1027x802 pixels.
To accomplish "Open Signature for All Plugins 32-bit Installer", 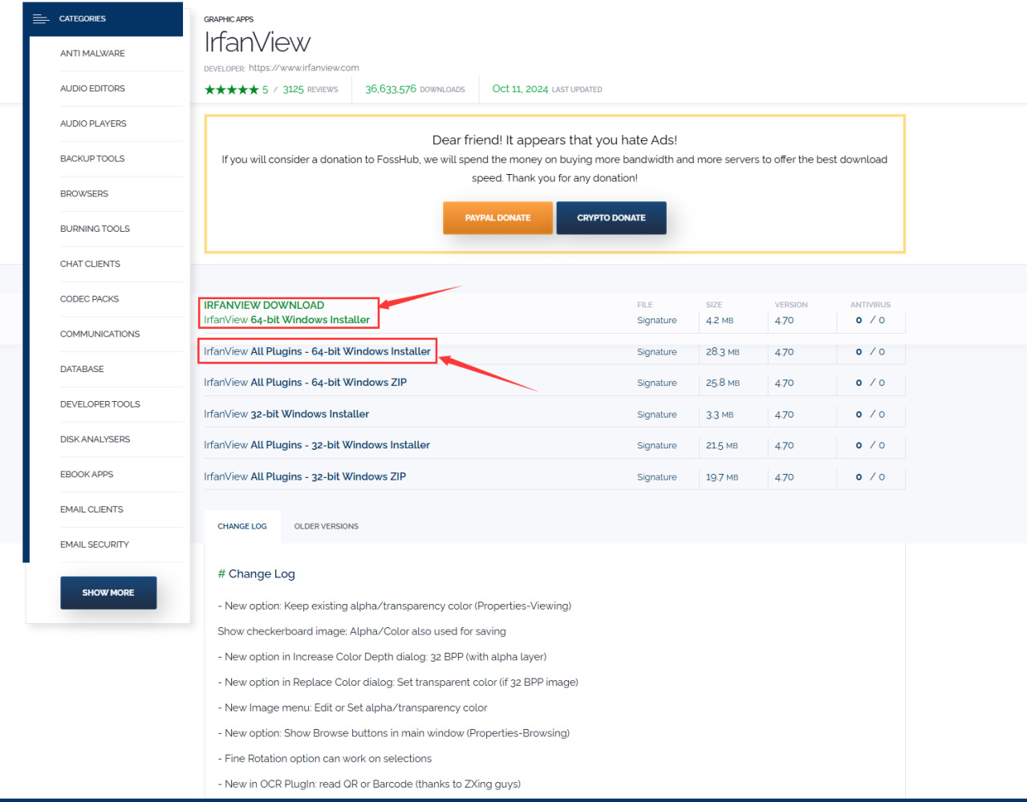I will 657,446.
